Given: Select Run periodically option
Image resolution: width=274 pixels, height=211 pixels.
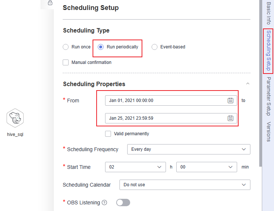Looking at the screenshot, I should (x=101, y=47).
